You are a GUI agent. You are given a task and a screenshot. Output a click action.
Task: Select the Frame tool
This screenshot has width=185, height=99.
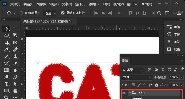coord(15,42)
